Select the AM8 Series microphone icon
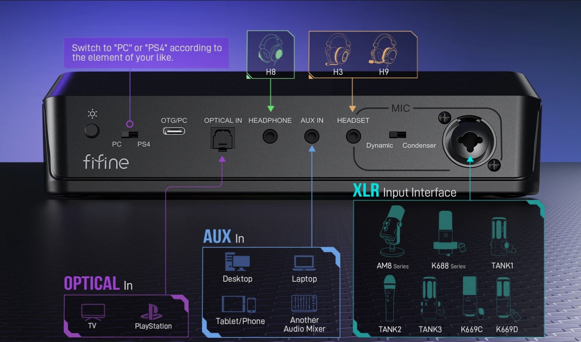Screen dimensions: 581x342 pos(393,231)
